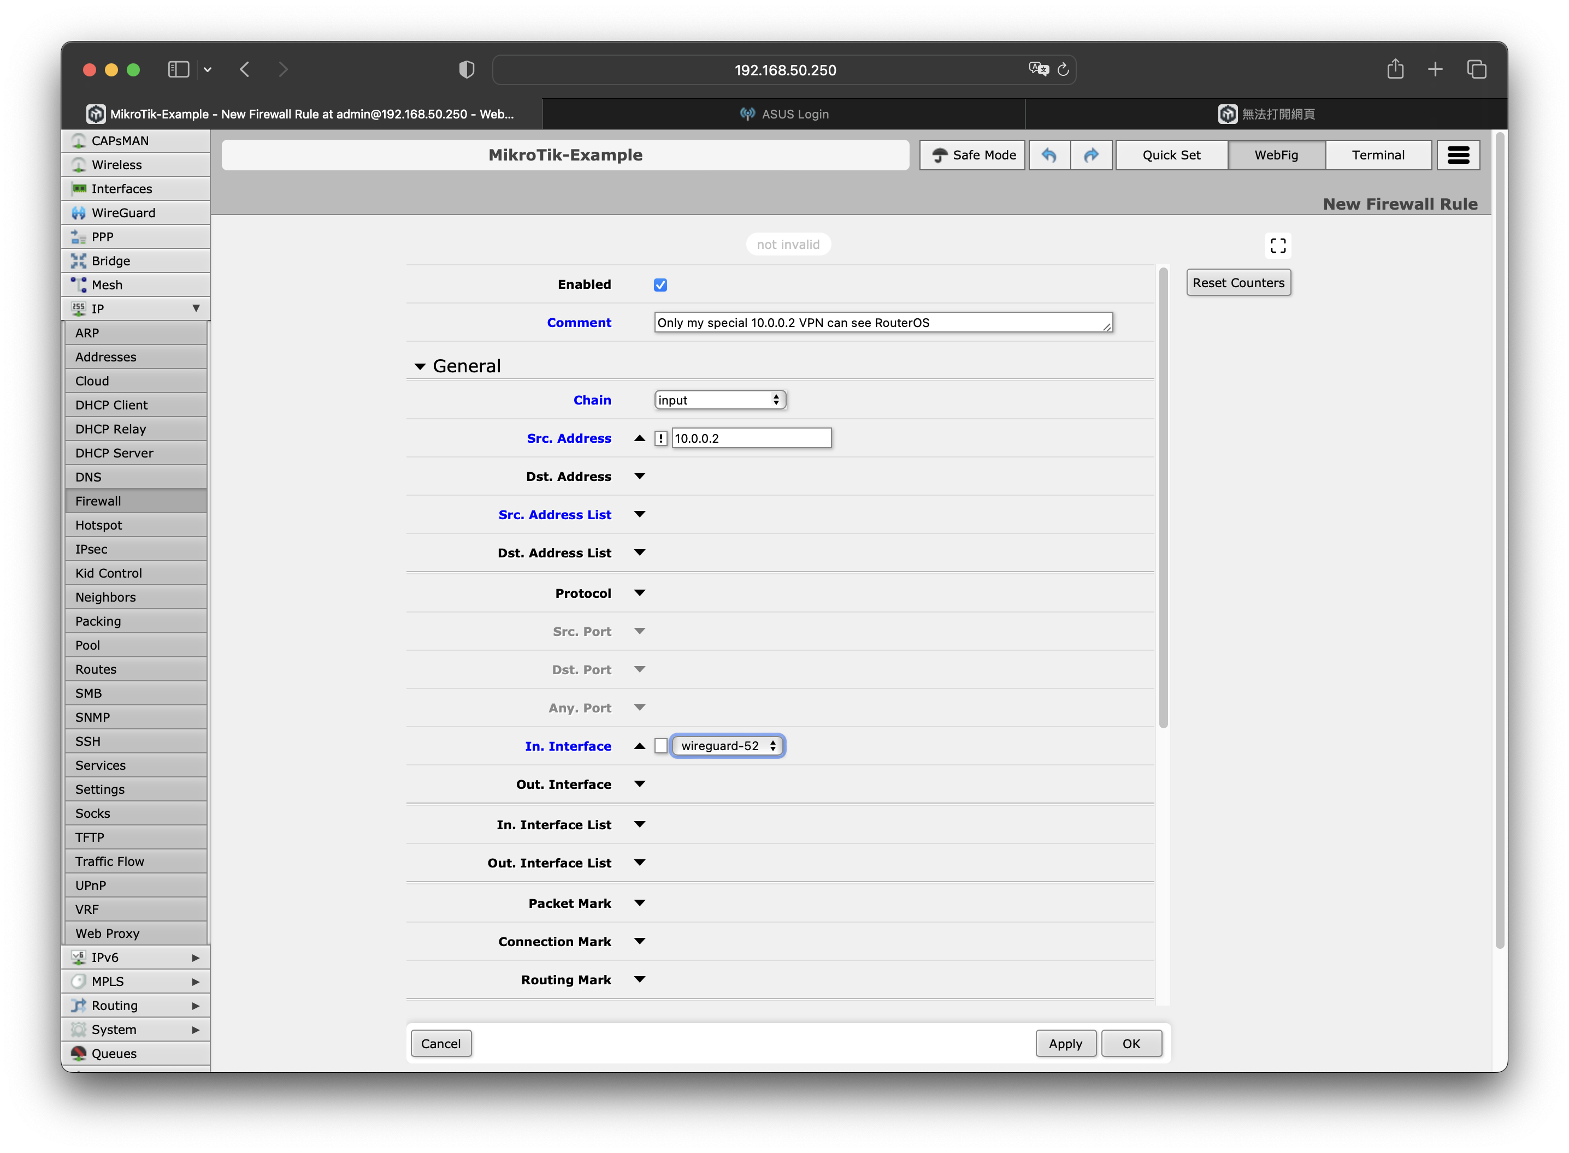1569x1153 pixels.
Task: Switch to the Terminal tab
Action: 1377,155
